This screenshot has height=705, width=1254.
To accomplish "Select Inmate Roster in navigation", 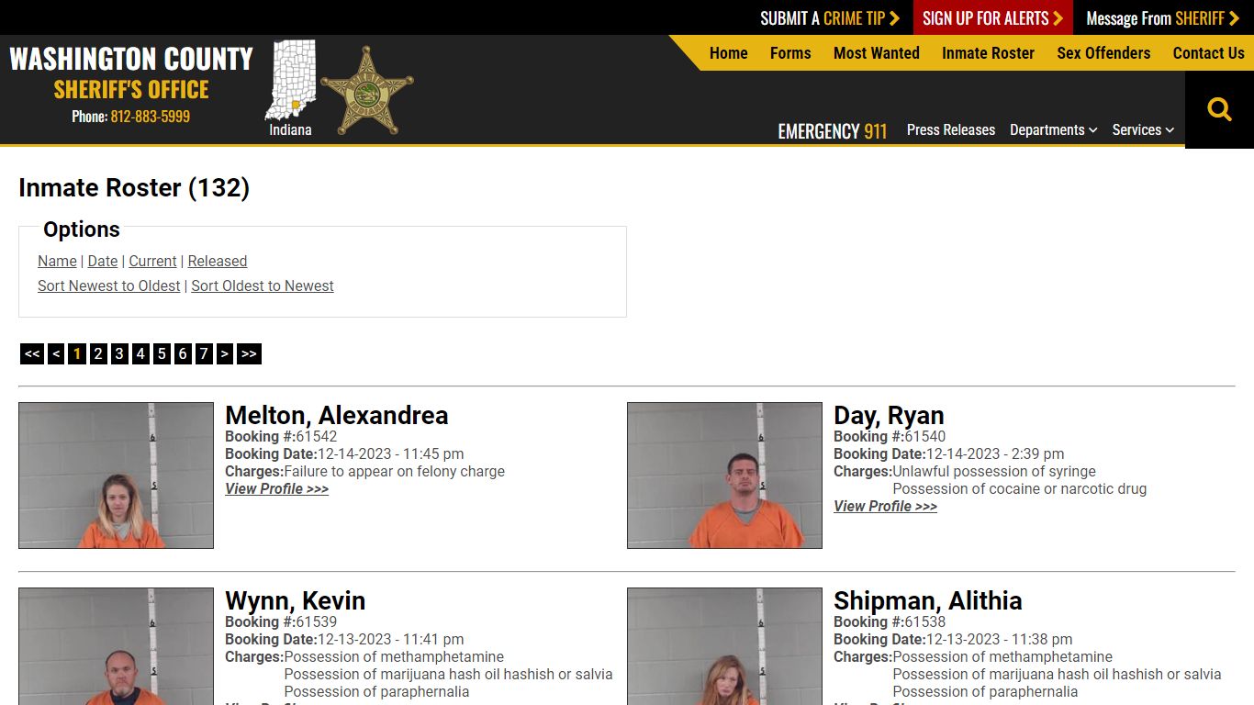I will tap(988, 53).
